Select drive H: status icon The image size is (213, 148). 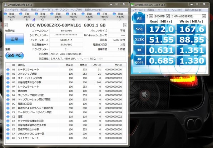[99, 14]
